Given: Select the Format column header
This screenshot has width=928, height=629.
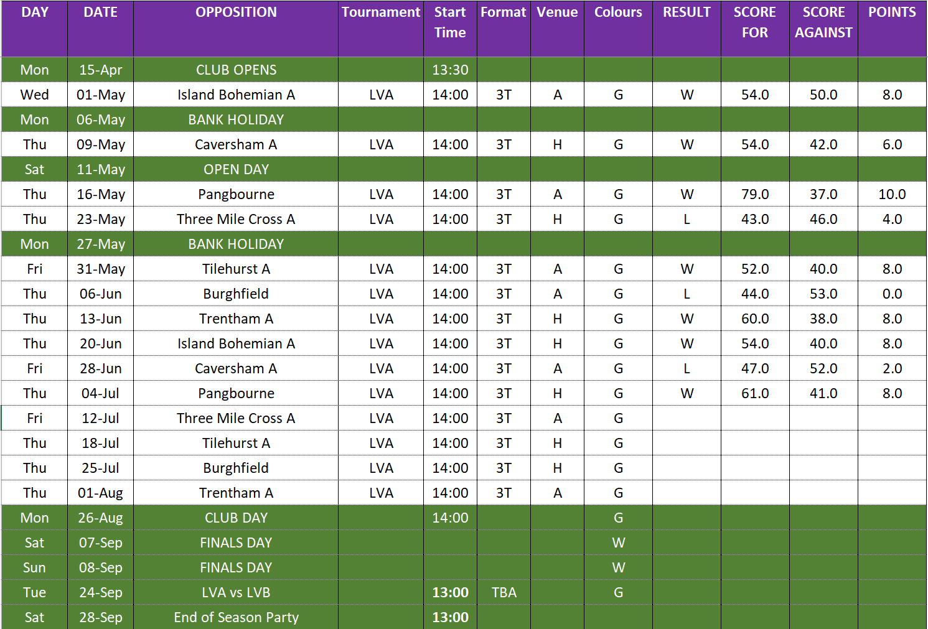Looking at the screenshot, I should pos(504,29).
